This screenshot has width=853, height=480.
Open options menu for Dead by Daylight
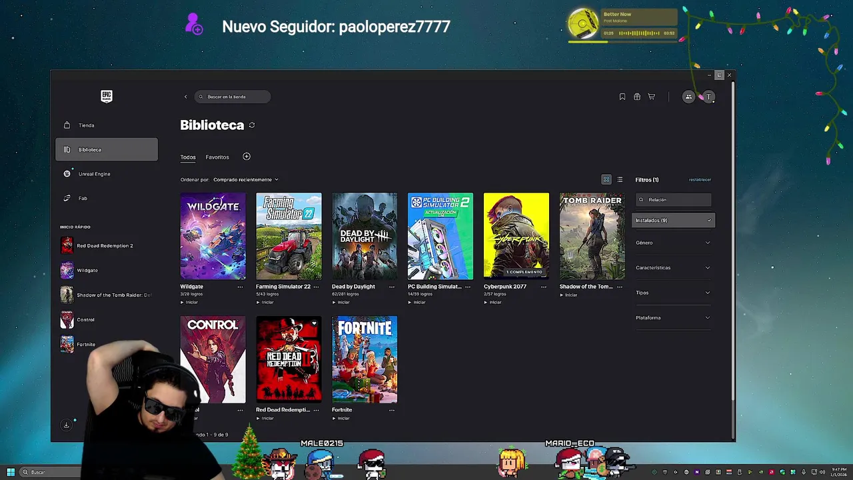coord(392,287)
